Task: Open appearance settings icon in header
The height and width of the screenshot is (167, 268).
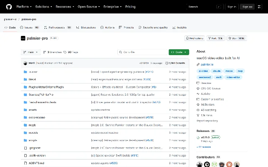Action: point(259,7)
